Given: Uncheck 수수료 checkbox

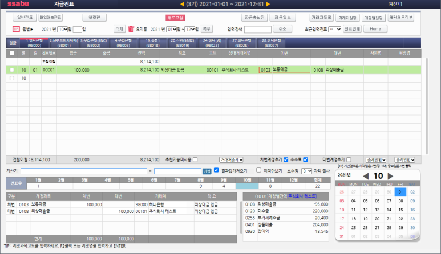Looking at the screenshot, I should pyautogui.click(x=305, y=159).
